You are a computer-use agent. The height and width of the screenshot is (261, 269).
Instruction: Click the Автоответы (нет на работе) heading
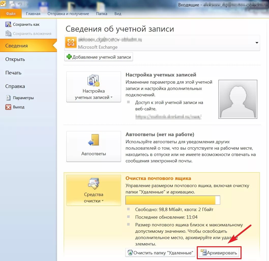(160, 134)
